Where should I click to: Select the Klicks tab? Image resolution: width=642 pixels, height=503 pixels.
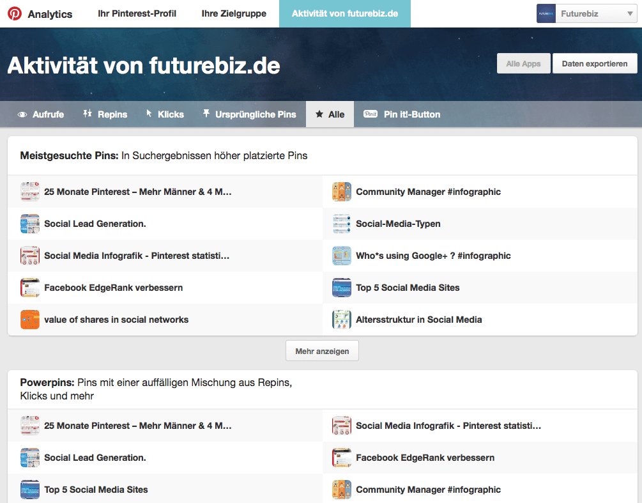click(165, 114)
